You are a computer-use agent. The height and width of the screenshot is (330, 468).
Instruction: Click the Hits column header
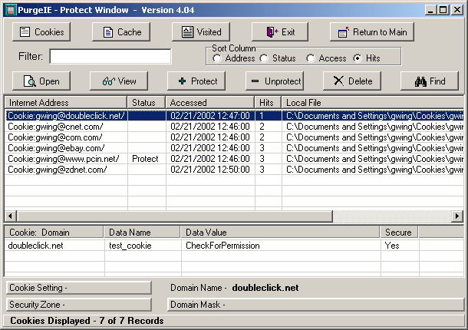pos(268,103)
